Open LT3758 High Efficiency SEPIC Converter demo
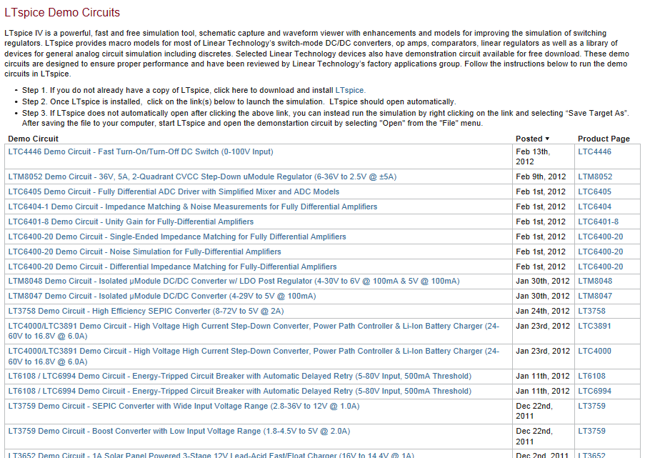The width and height of the screenshot is (650, 458). [x=146, y=311]
